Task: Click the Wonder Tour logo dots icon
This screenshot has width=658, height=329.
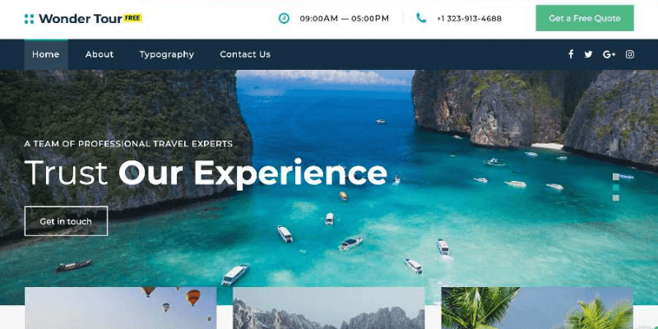Action: (29, 18)
